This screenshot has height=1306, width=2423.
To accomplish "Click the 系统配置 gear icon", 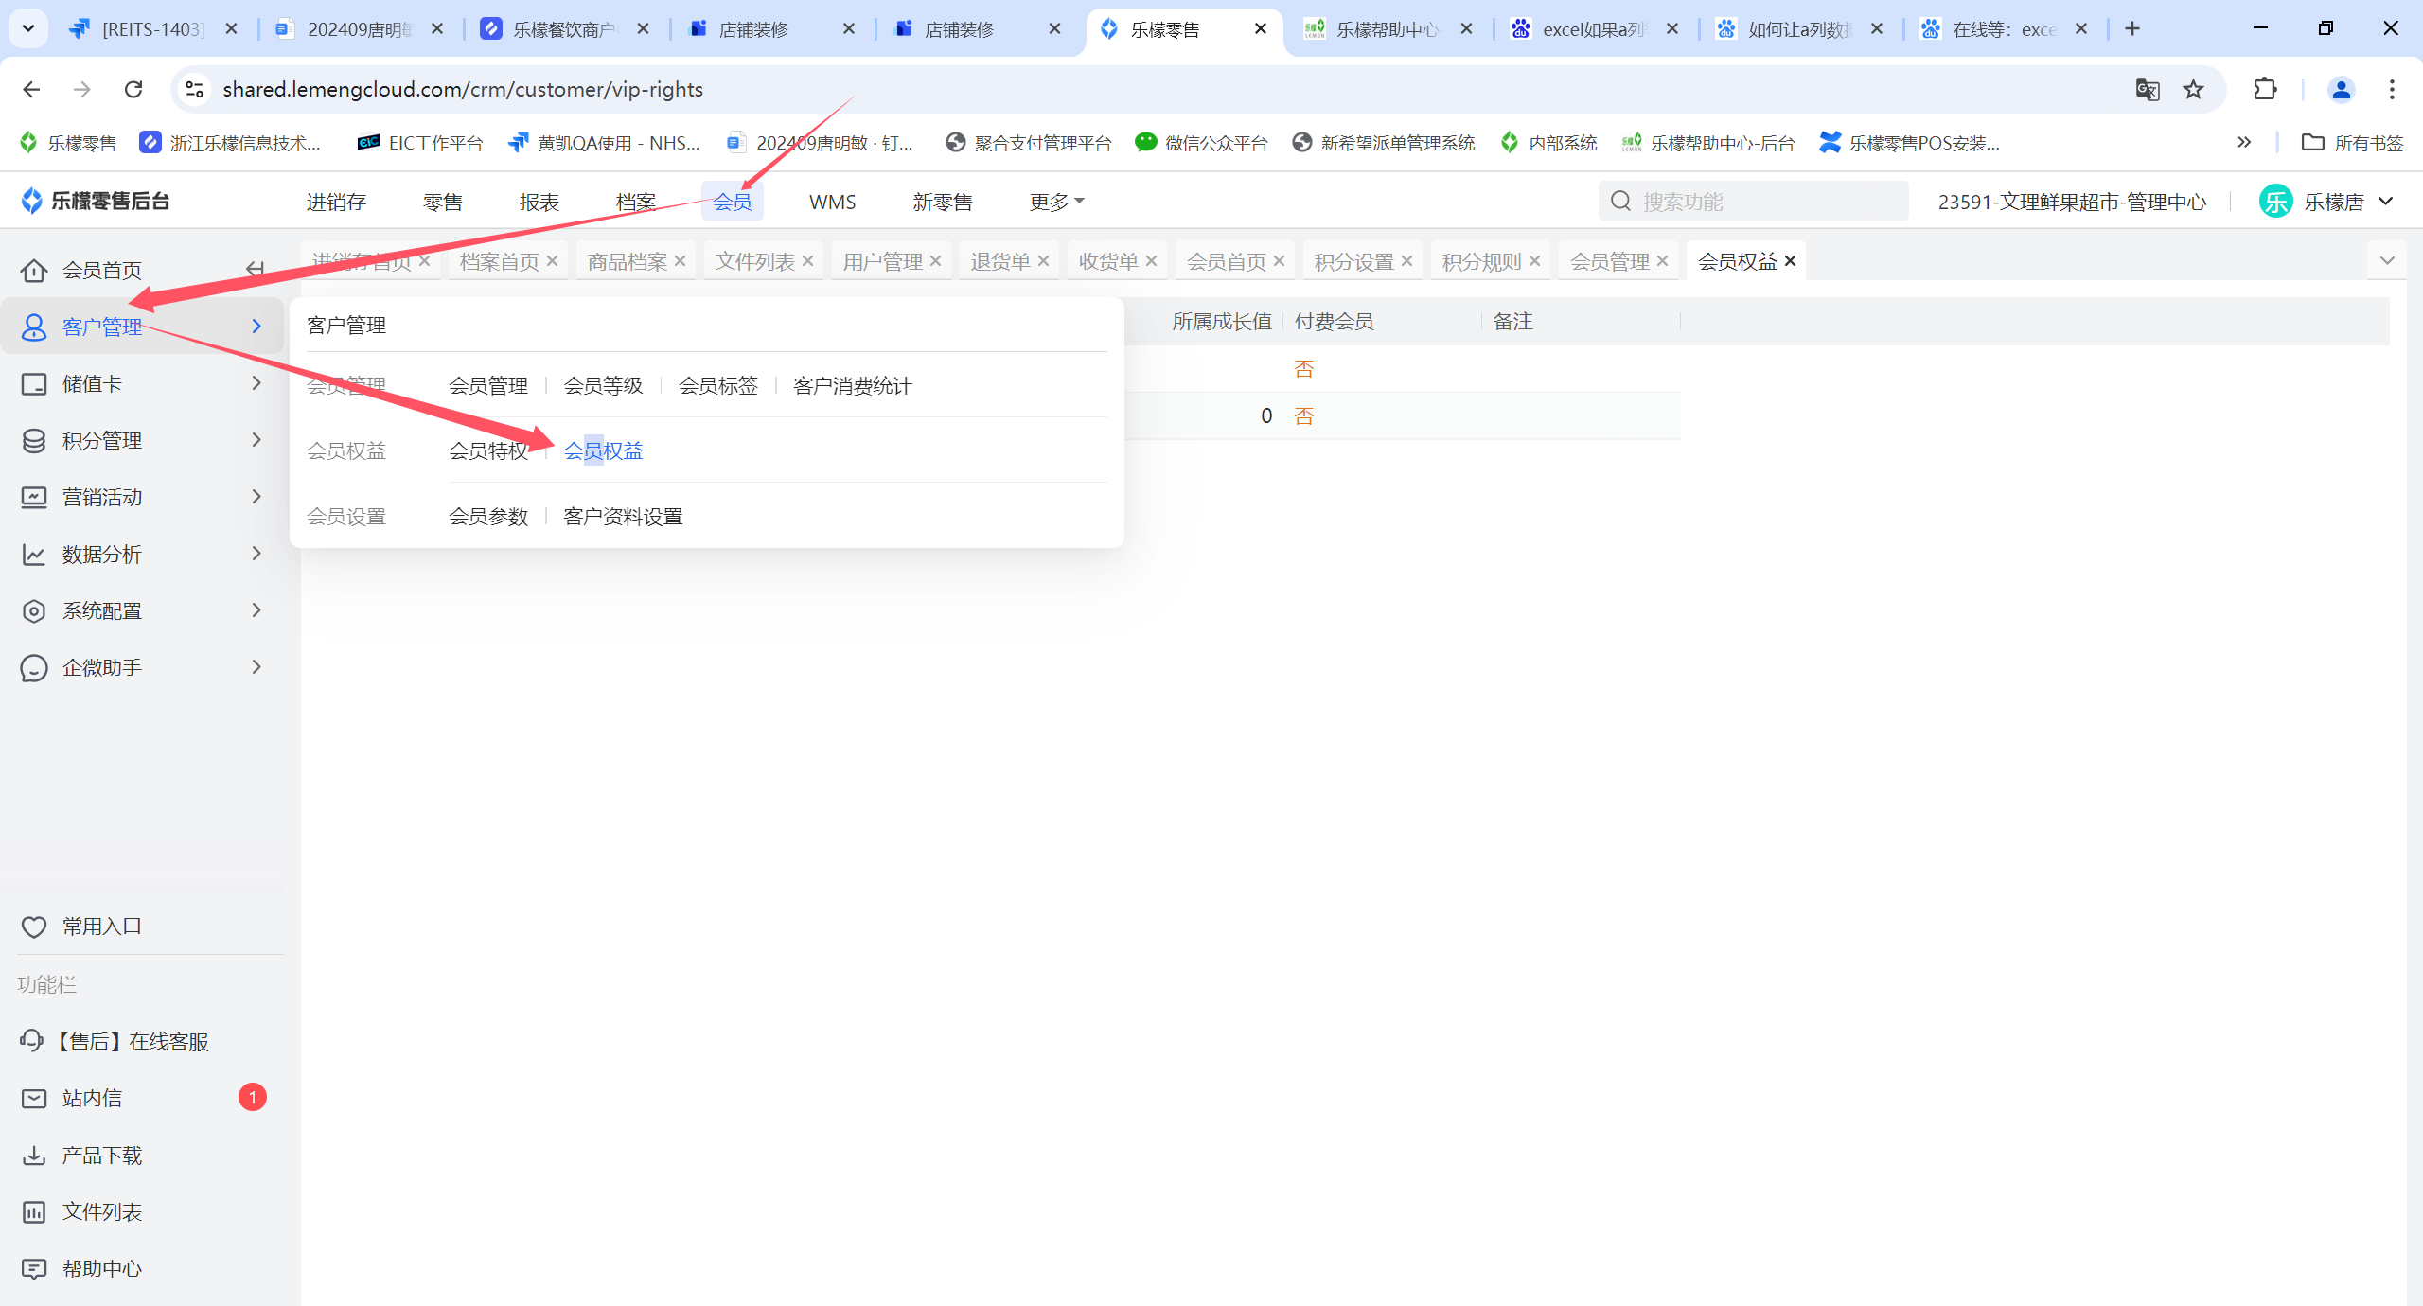I will 34,611.
